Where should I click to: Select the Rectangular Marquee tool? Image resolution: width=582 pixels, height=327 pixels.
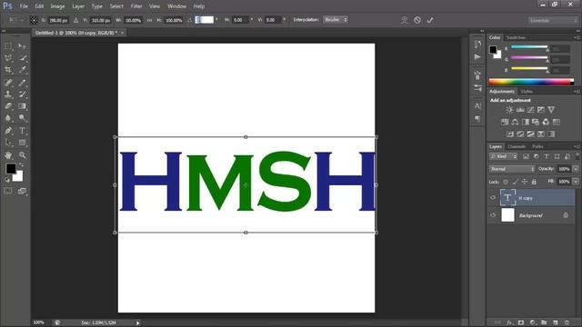[x=8, y=46]
